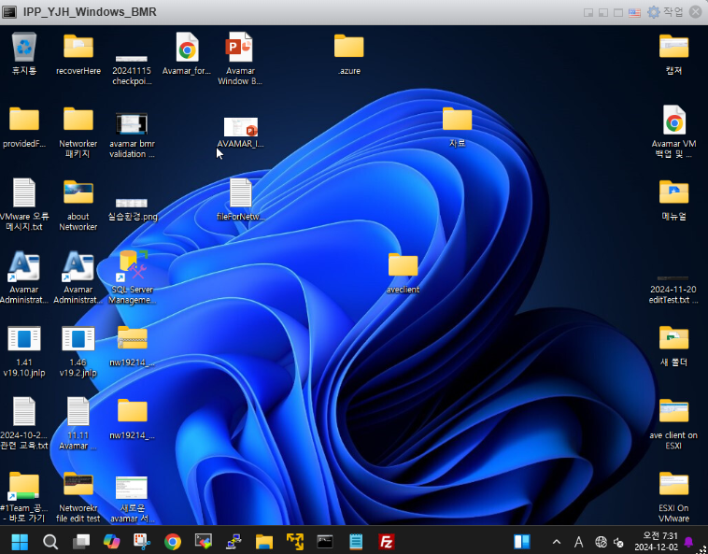Select the Recycle Bin (휴지통) desktop icon

tap(24, 48)
